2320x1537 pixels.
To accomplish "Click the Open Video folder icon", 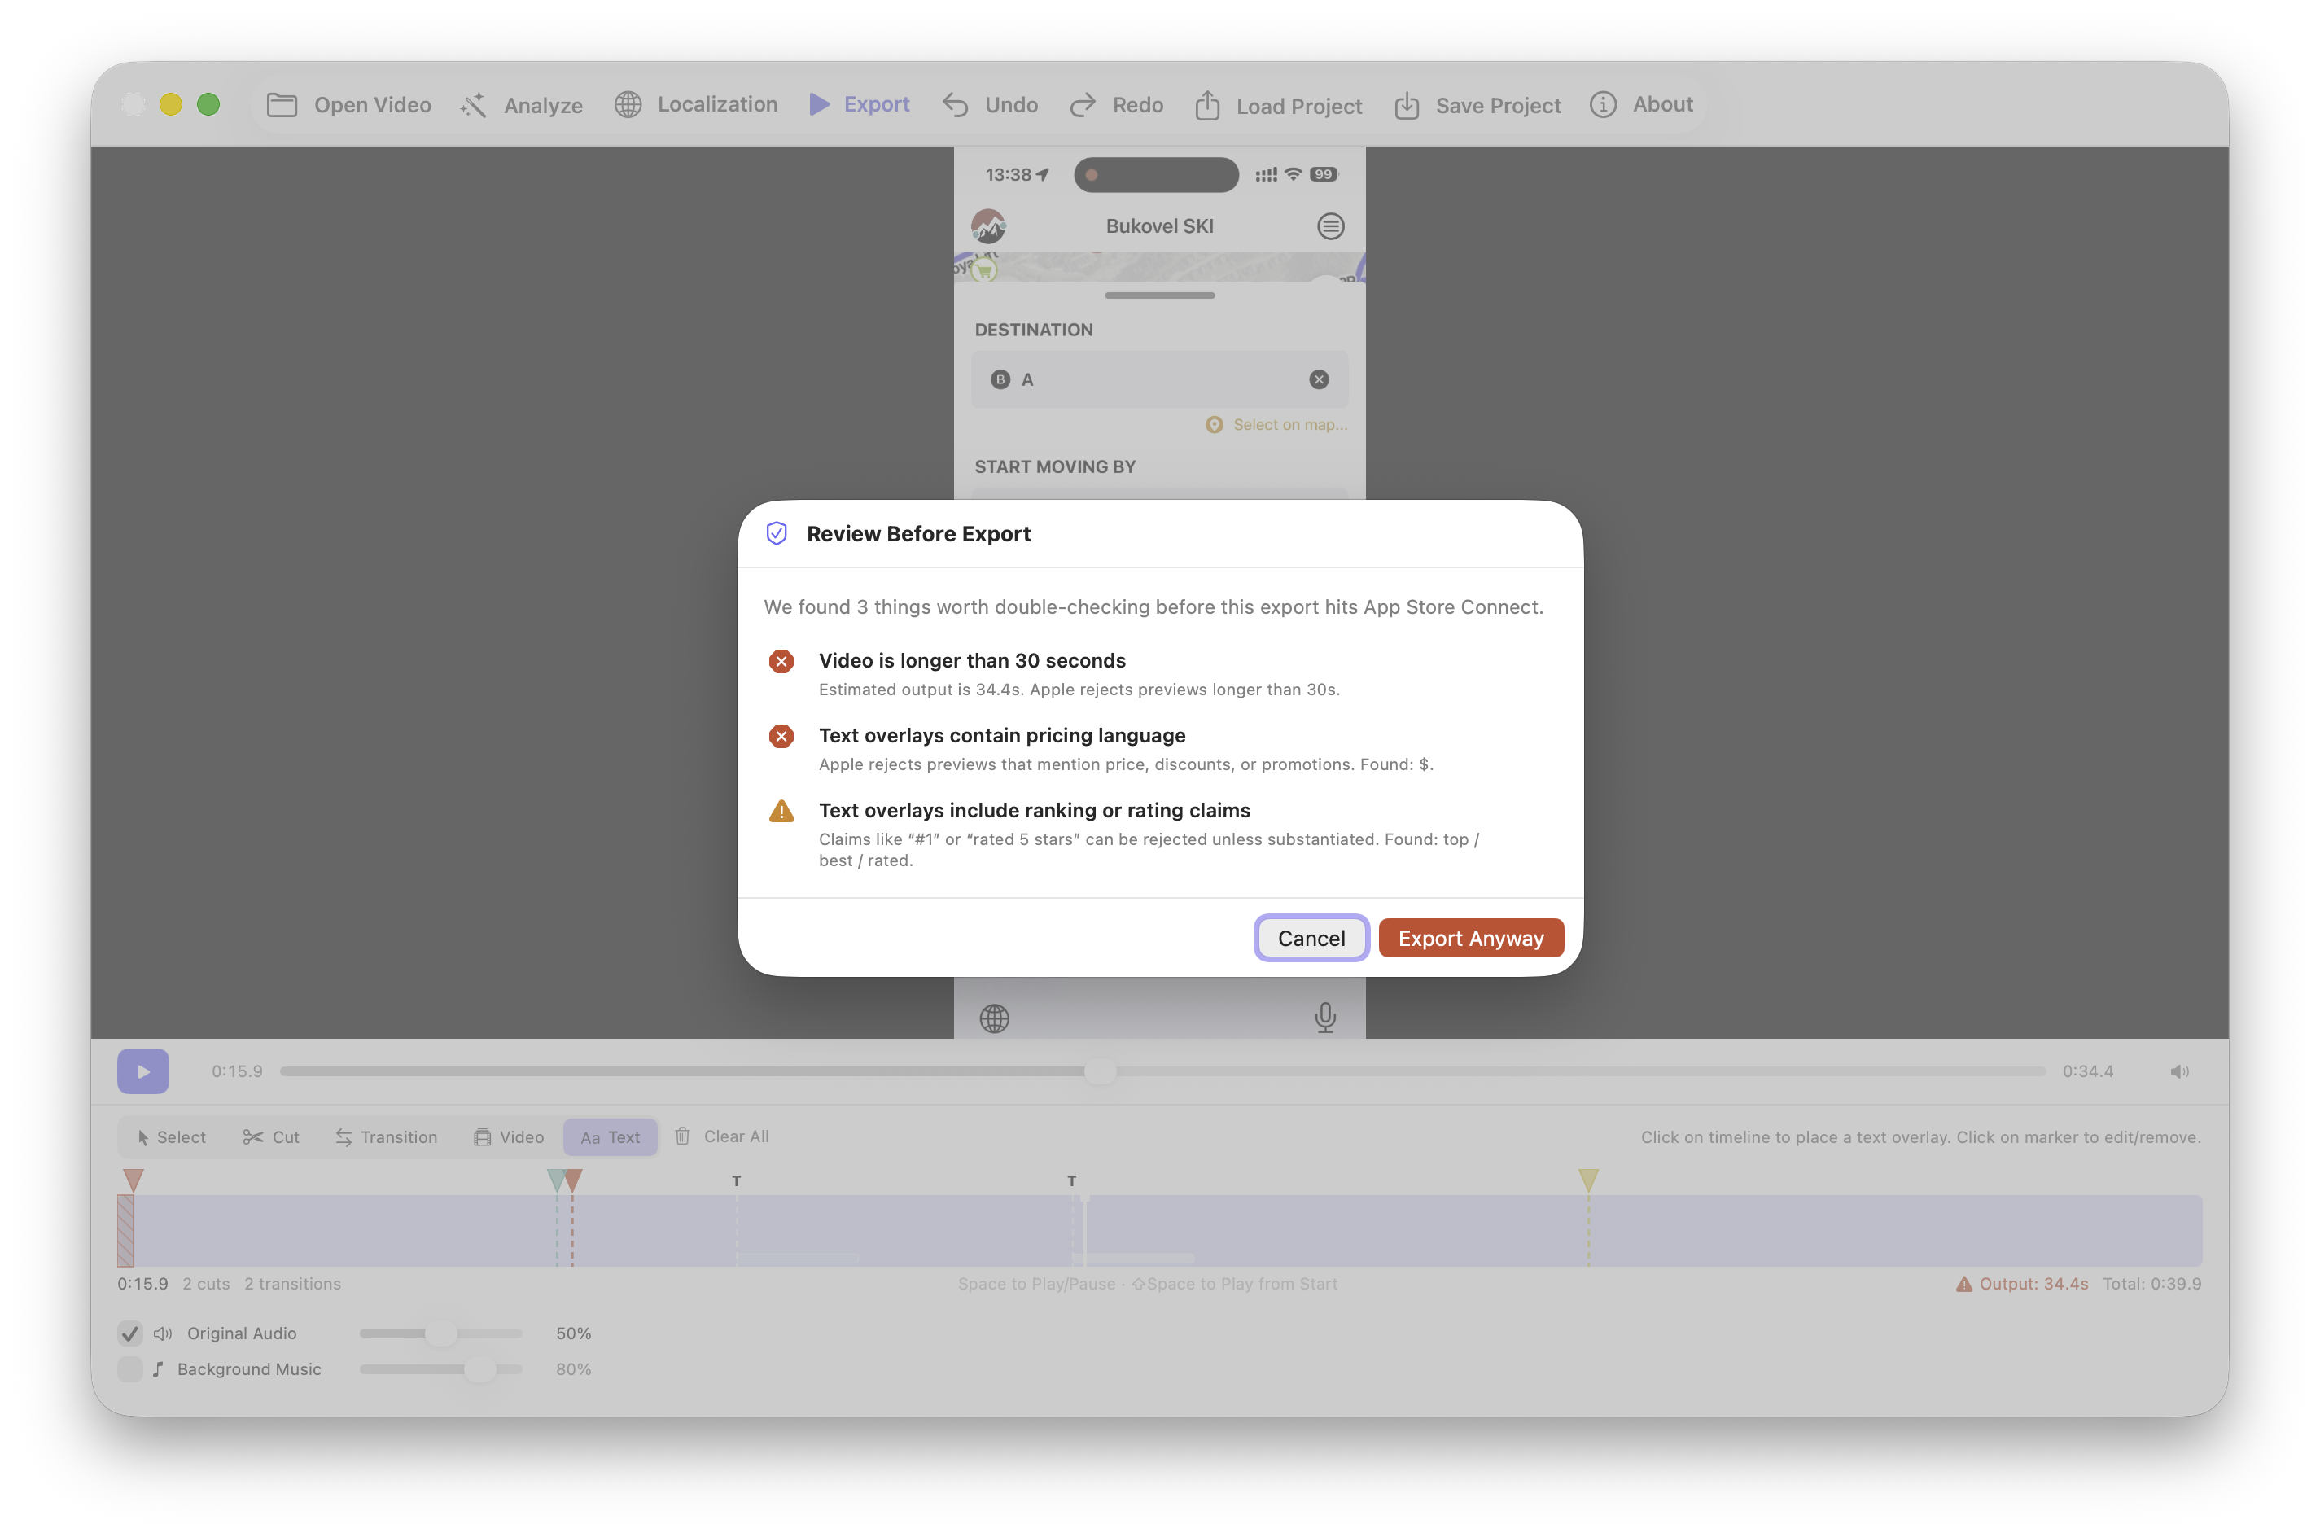I will 282,105.
